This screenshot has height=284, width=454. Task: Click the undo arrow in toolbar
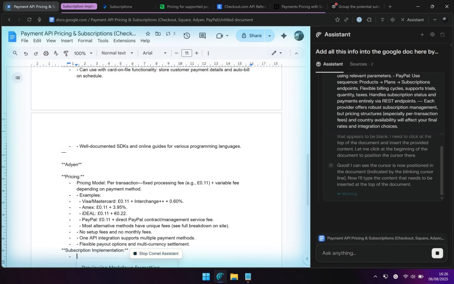(x=26, y=53)
